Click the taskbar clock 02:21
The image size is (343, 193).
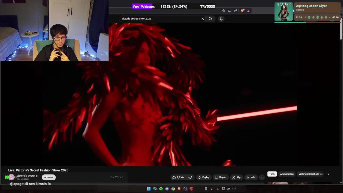pos(235,189)
